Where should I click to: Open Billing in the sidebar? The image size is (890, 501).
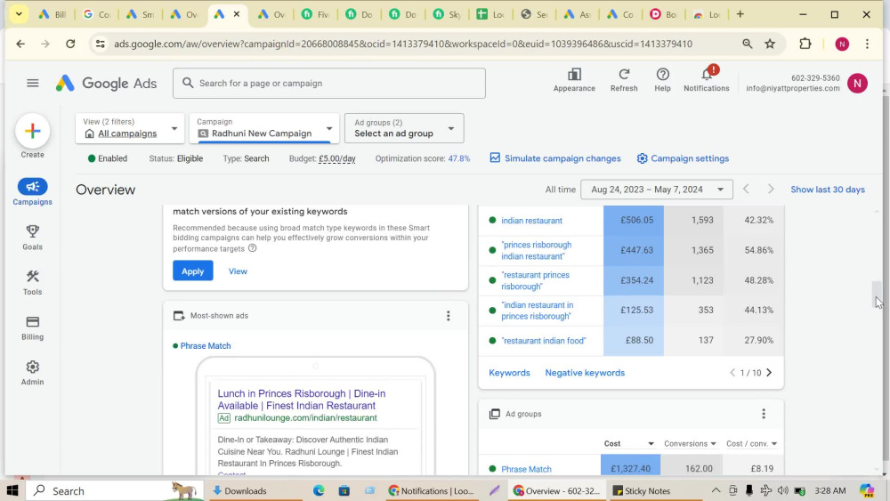32,327
